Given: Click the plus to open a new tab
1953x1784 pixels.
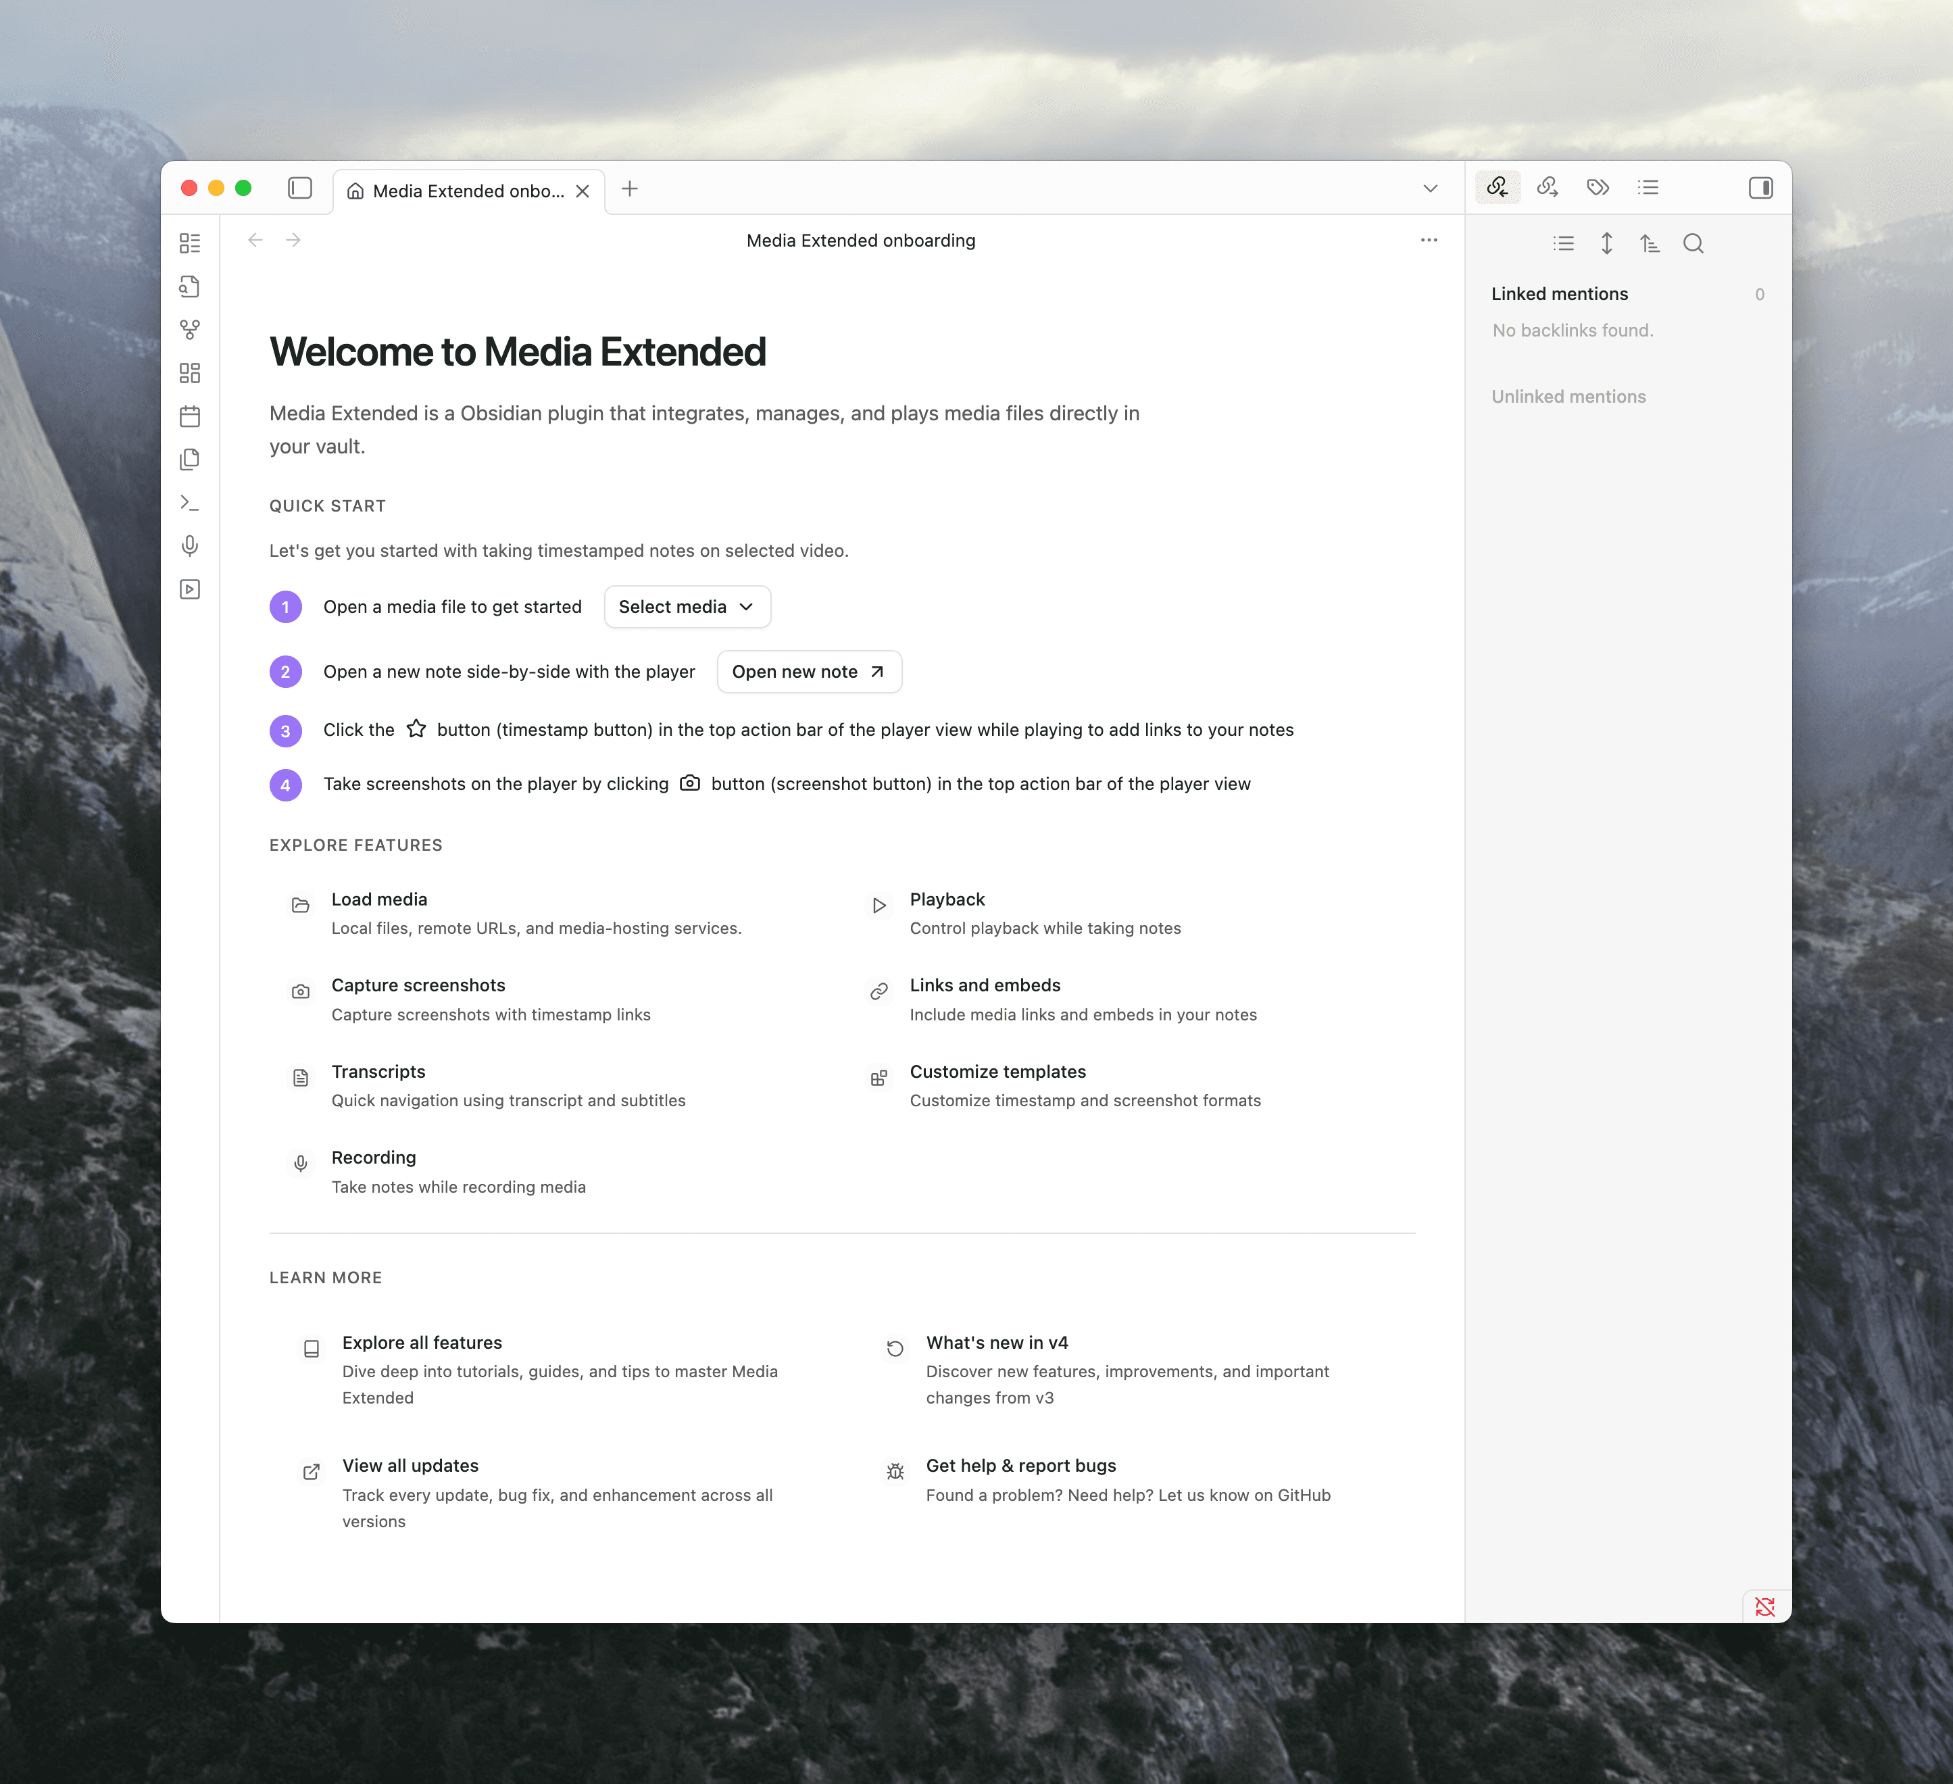Looking at the screenshot, I should point(630,189).
